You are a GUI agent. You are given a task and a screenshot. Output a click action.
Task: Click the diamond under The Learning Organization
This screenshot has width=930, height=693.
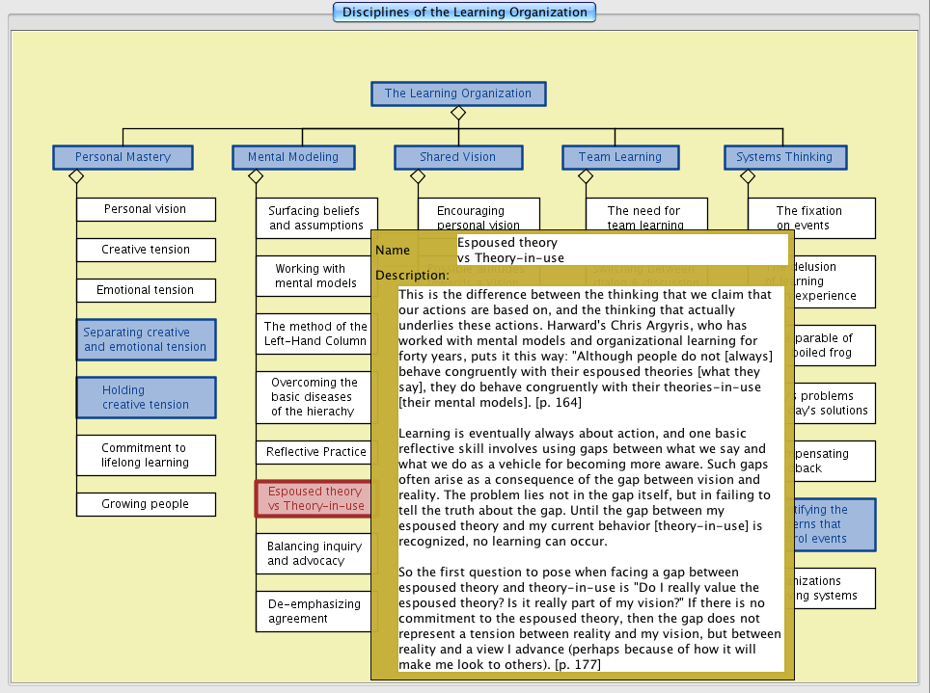458,113
